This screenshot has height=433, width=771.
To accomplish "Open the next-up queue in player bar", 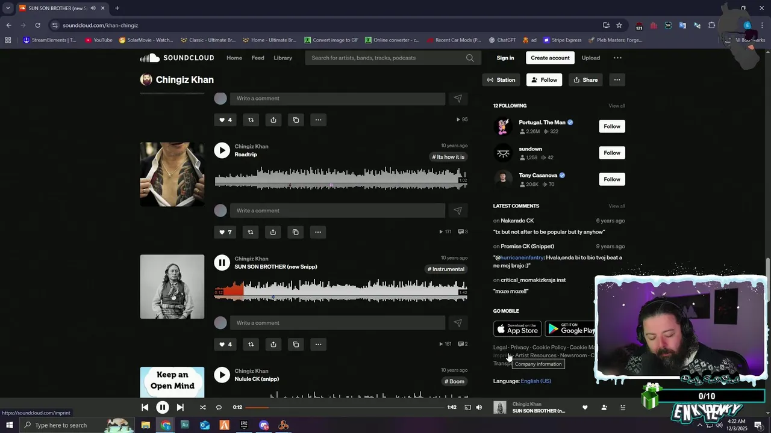I will (x=623, y=407).
